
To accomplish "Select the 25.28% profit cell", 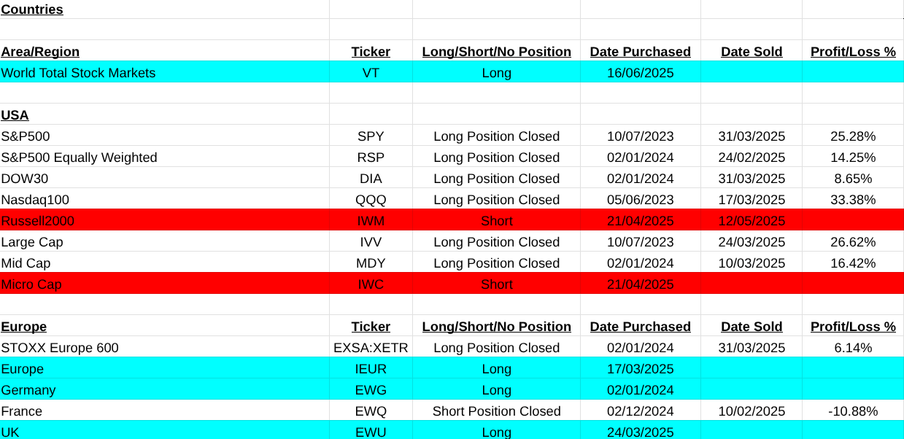I will click(x=853, y=136).
